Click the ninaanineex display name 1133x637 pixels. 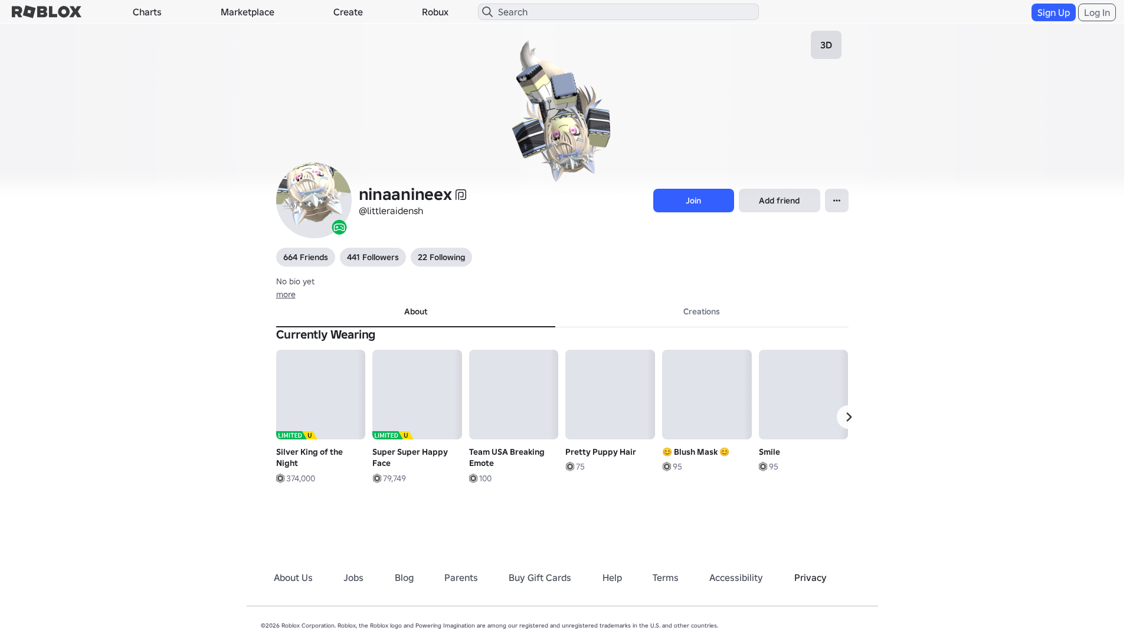click(x=405, y=194)
